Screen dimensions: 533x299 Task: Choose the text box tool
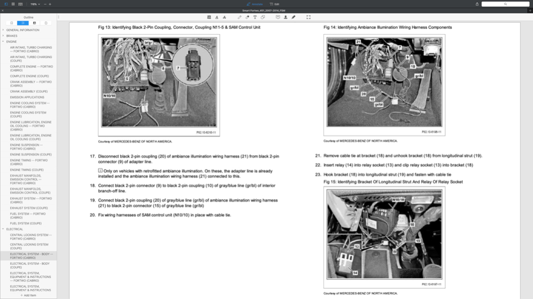point(255,17)
